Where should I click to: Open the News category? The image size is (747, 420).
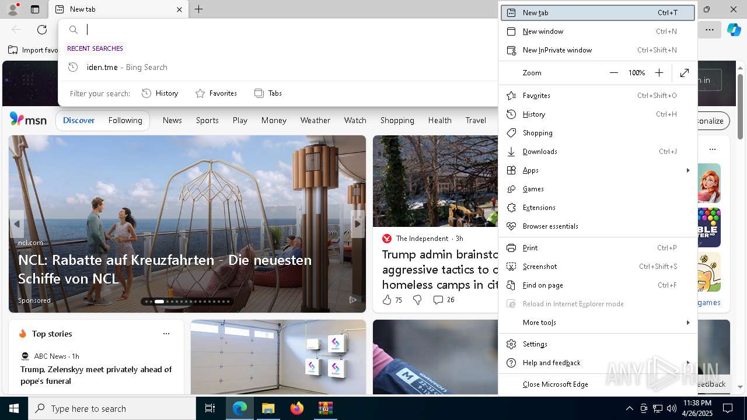click(172, 120)
